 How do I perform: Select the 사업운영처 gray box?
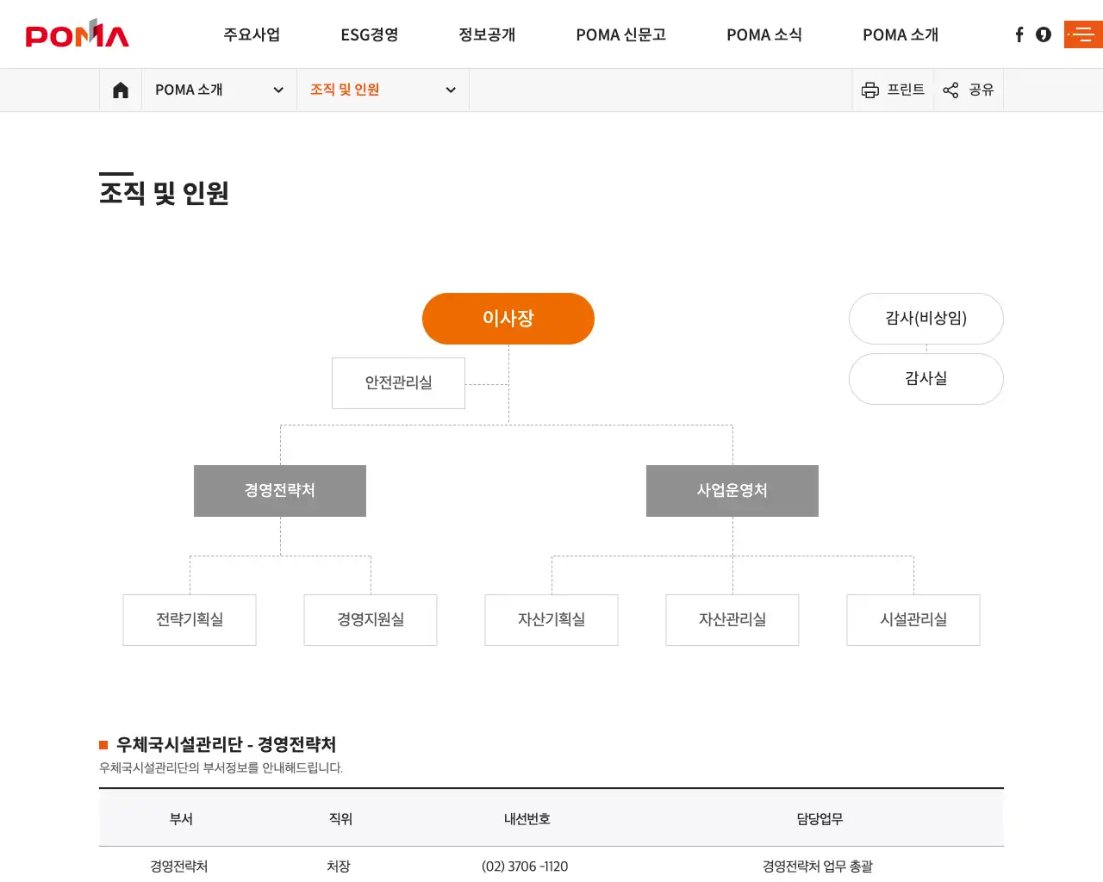(x=732, y=491)
